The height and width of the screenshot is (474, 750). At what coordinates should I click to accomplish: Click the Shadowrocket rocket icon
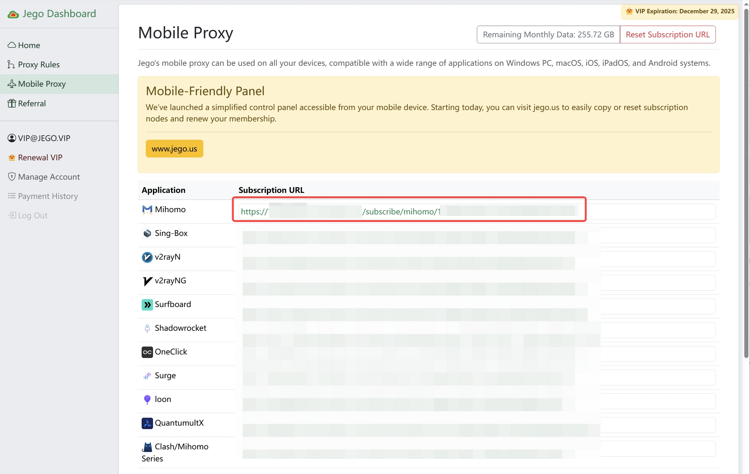[147, 328]
